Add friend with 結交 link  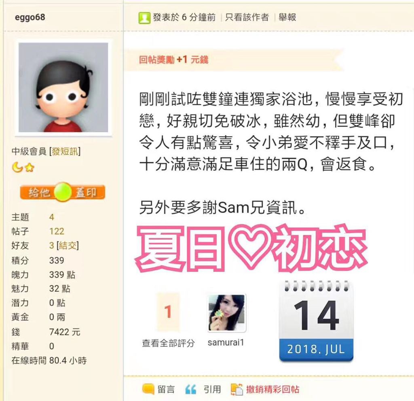tap(68, 246)
